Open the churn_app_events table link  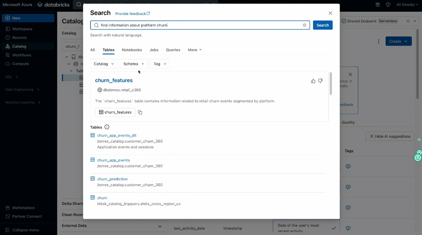(x=113, y=160)
